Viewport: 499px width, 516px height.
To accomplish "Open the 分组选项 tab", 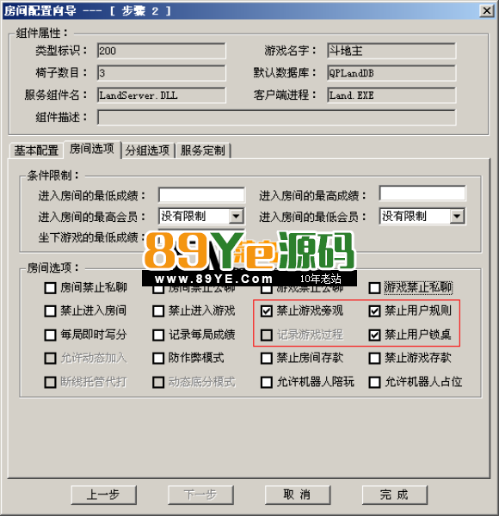I will (147, 150).
